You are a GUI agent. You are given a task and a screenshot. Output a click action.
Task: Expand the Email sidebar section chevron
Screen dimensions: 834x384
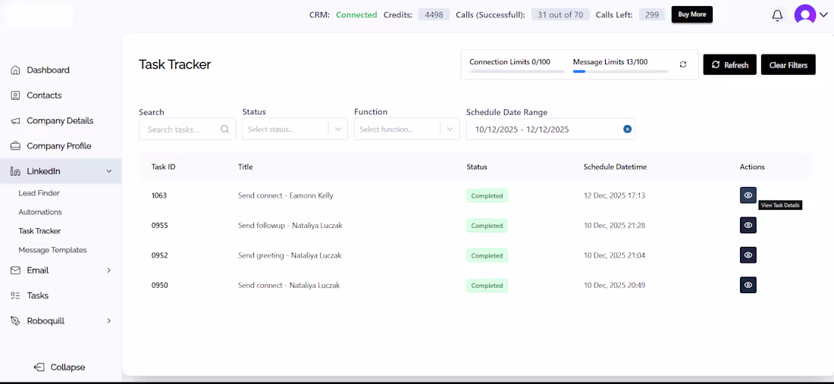[x=109, y=270]
